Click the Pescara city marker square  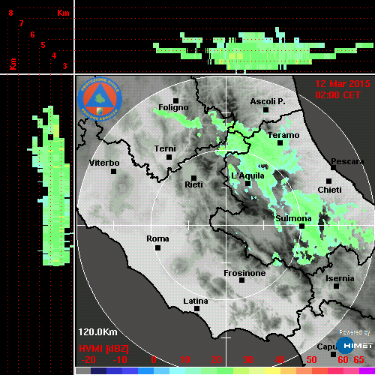334,167
